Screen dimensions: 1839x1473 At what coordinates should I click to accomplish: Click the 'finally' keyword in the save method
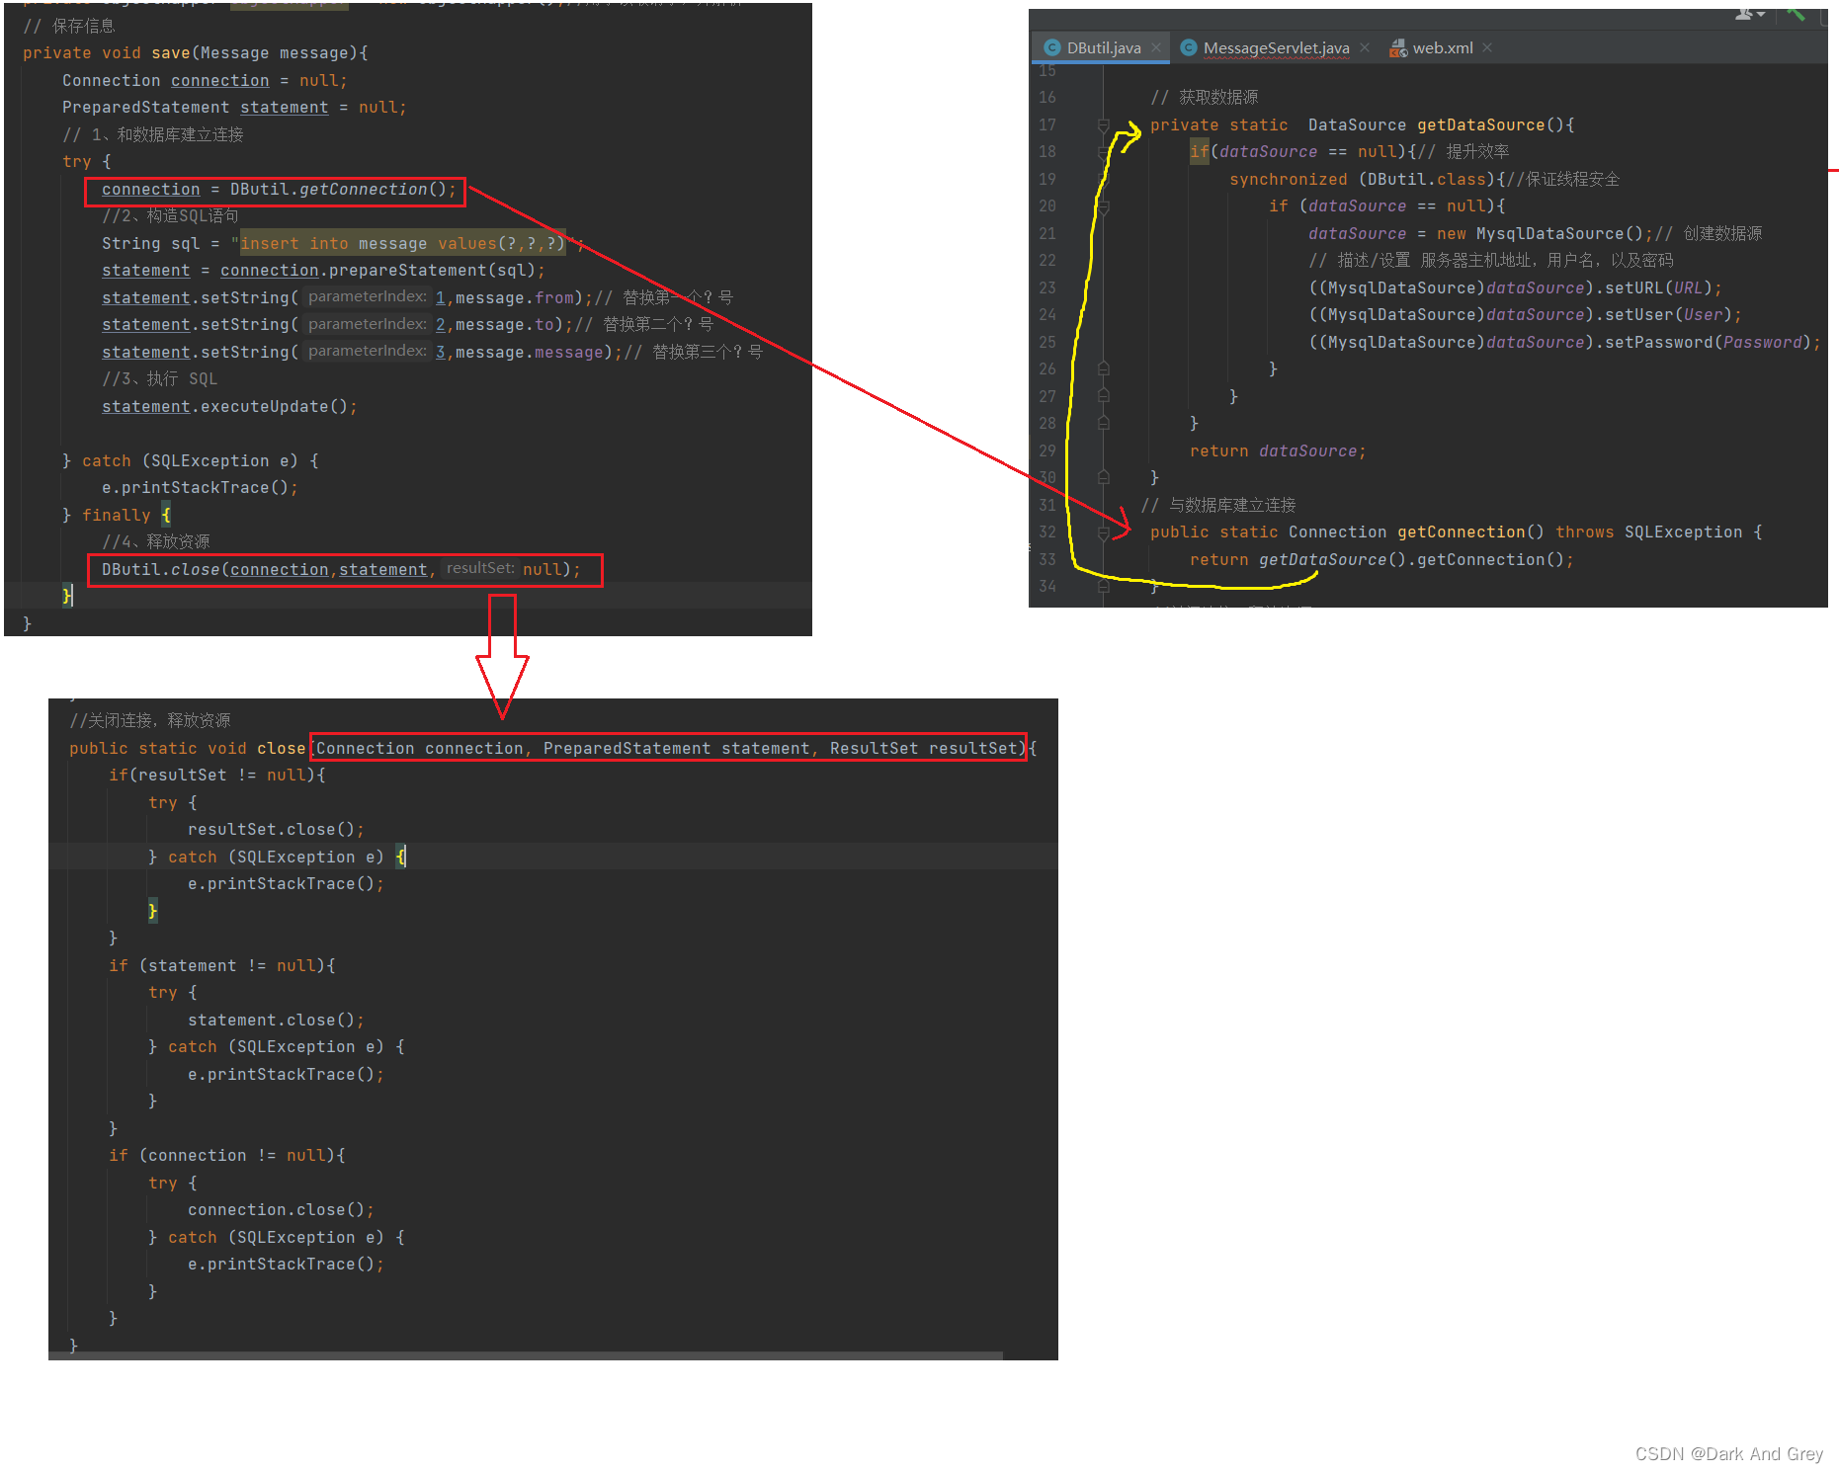pos(116,515)
